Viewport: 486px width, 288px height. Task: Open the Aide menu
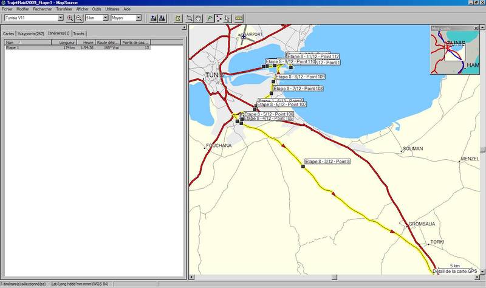pyautogui.click(x=127, y=9)
